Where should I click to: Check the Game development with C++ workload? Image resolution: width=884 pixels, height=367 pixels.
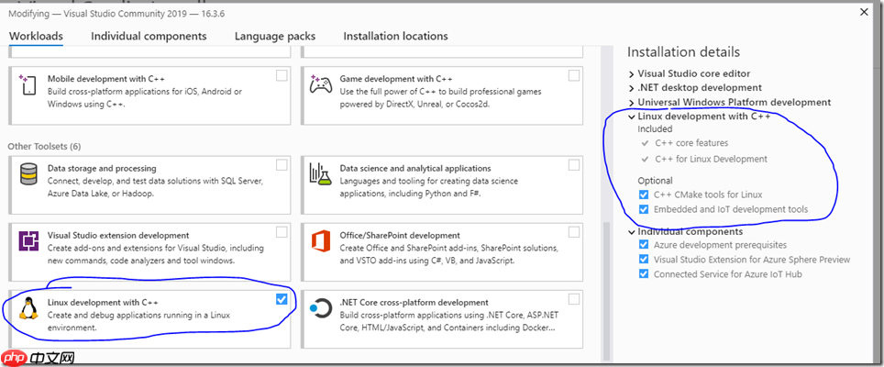(x=573, y=75)
